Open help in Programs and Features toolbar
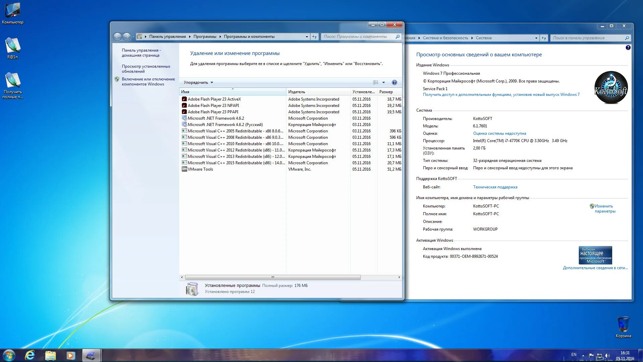 (394, 82)
